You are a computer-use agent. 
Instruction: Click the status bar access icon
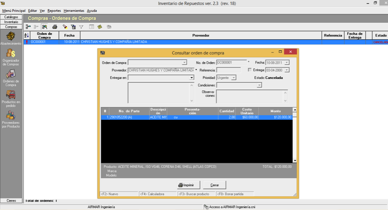coord(206,207)
